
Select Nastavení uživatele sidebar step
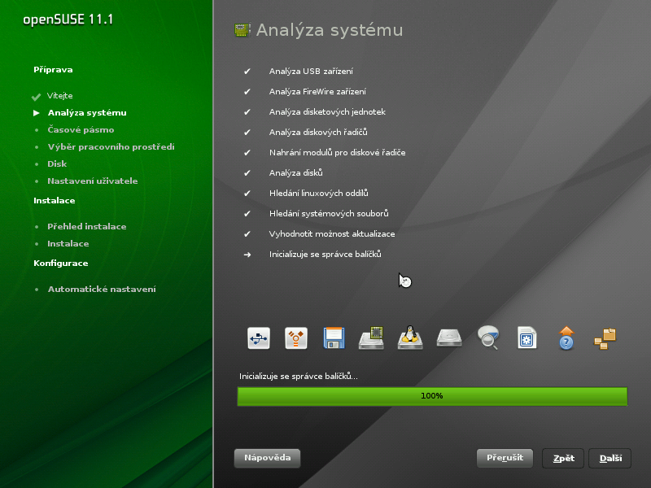[x=92, y=181]
